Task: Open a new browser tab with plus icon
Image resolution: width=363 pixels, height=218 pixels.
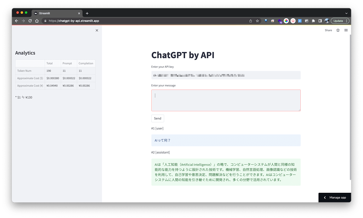Action: pos(87,13)
